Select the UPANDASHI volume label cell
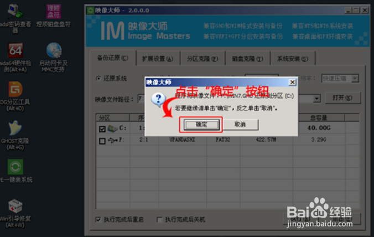The width and height of the screenshot is (374, 237). click(183, 140)
